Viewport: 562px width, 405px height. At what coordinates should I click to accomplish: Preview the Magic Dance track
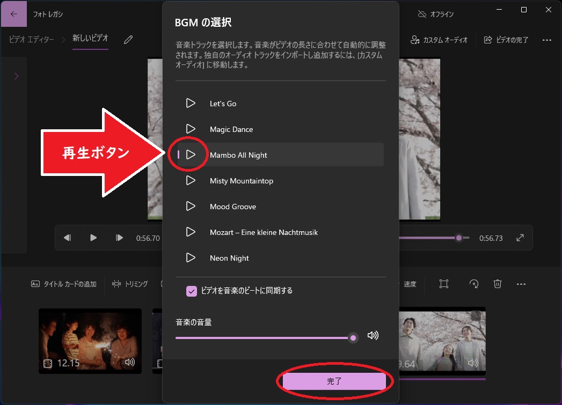coord(191,129)
